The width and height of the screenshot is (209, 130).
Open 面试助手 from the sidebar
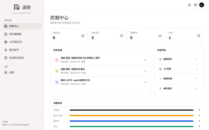tap(22, 50)
